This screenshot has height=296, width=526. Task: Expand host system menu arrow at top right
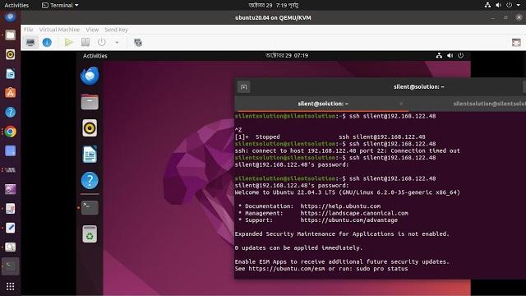pyautogui.click(x=519, y=6)
